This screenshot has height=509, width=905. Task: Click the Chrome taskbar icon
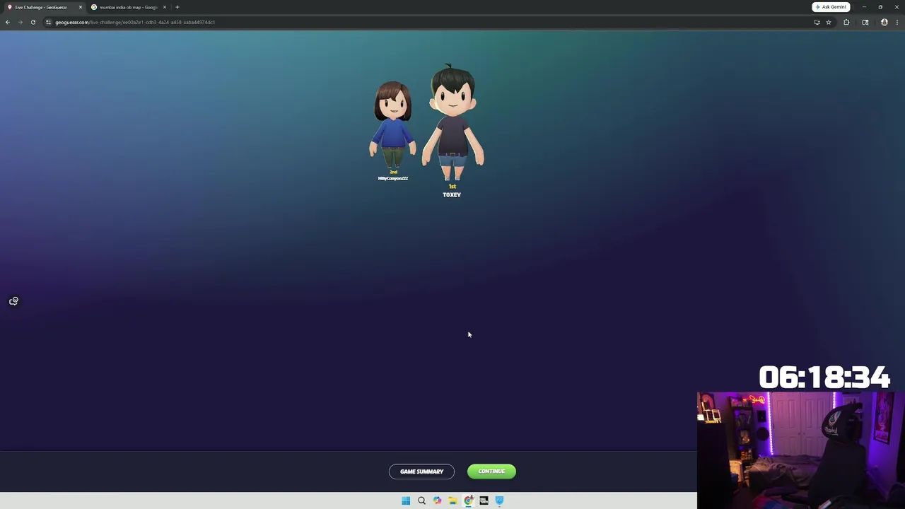coord(468,501)
